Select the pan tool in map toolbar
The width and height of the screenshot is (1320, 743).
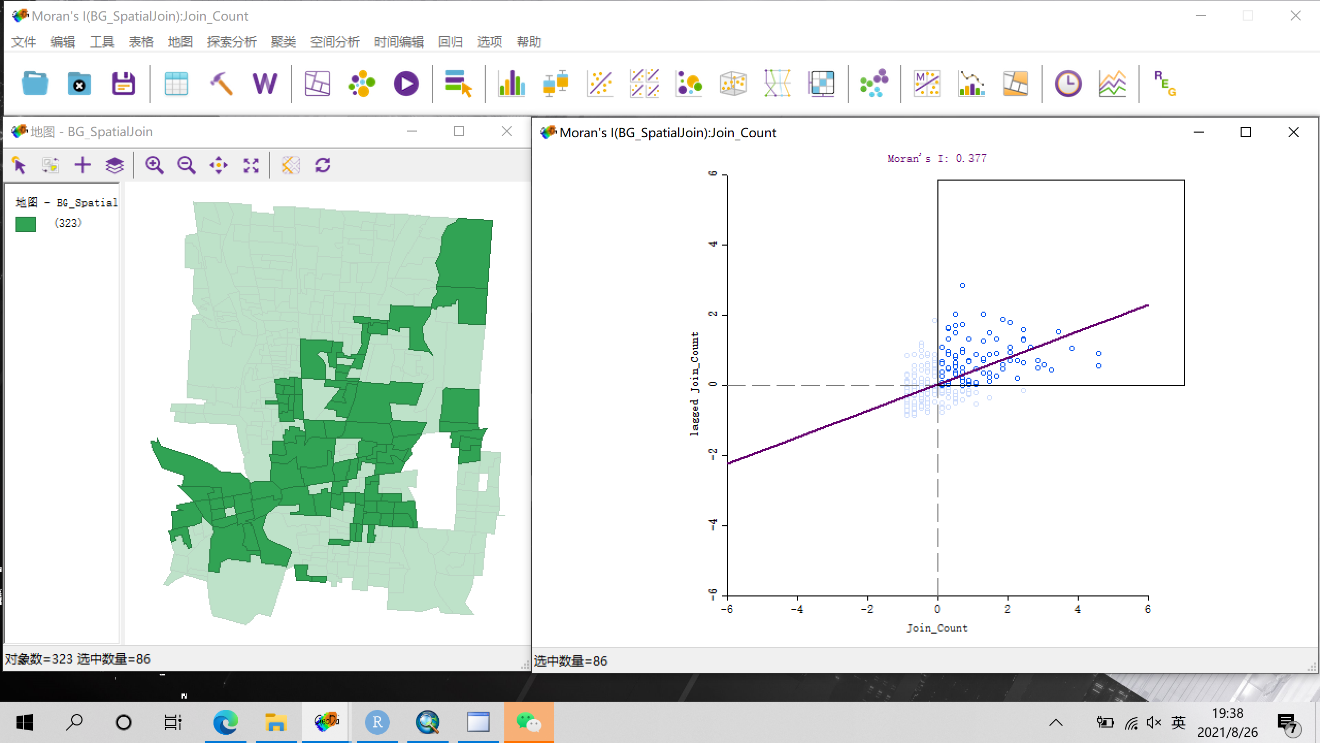click(219, 166)
